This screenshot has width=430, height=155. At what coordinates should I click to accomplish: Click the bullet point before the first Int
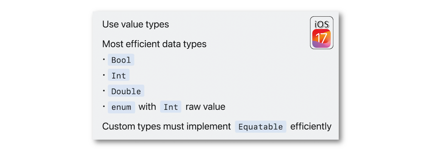(x=104, y=74)
